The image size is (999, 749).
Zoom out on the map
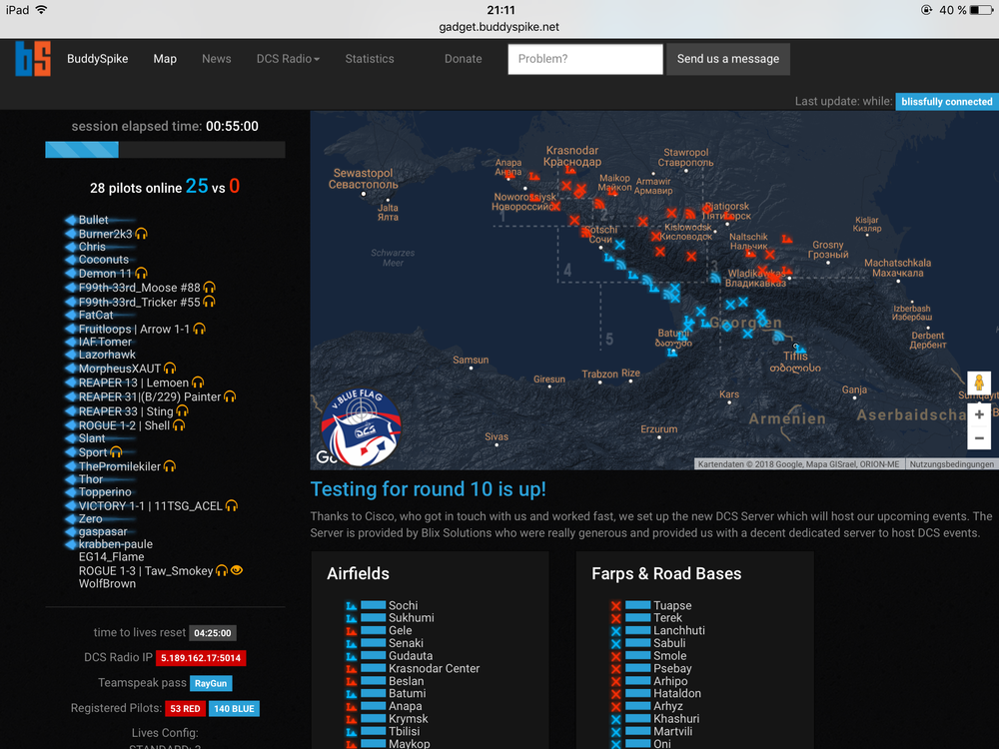[x=979, y=438]
